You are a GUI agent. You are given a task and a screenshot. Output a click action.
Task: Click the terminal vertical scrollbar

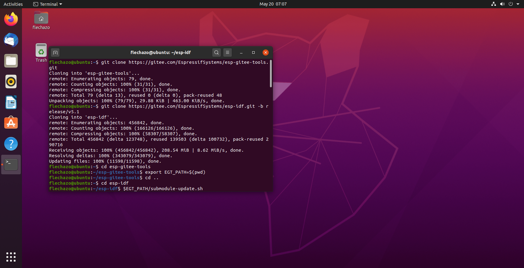click(x=271, y=74)
